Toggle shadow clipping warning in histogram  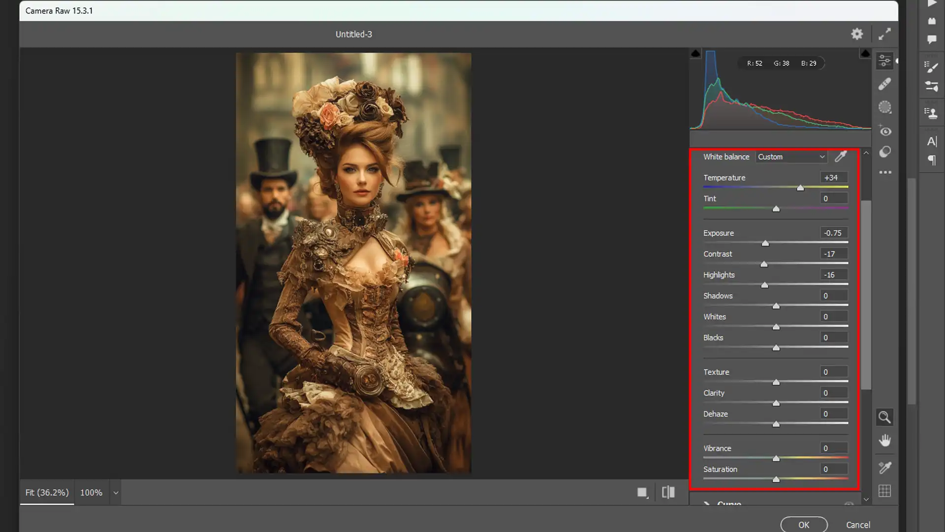tap(695, 53)
